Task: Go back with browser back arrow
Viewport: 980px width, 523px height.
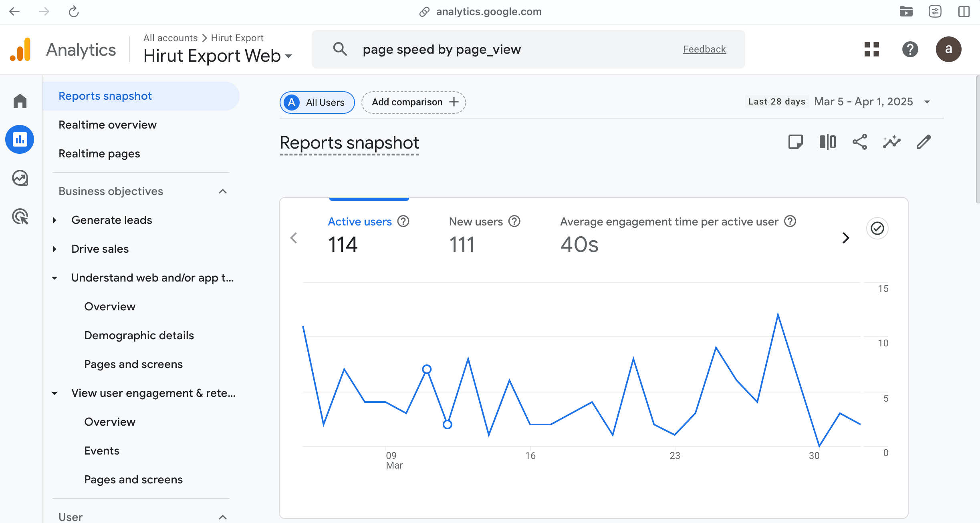Action: (x=14, y=12)
